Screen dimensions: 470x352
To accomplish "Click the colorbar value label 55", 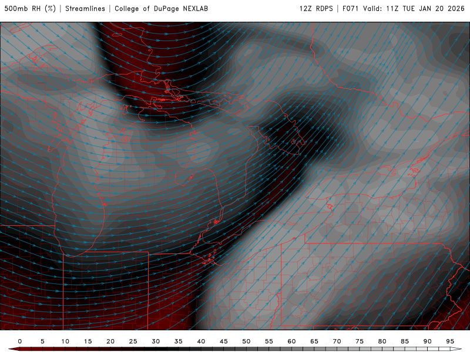I will (269, 341).
